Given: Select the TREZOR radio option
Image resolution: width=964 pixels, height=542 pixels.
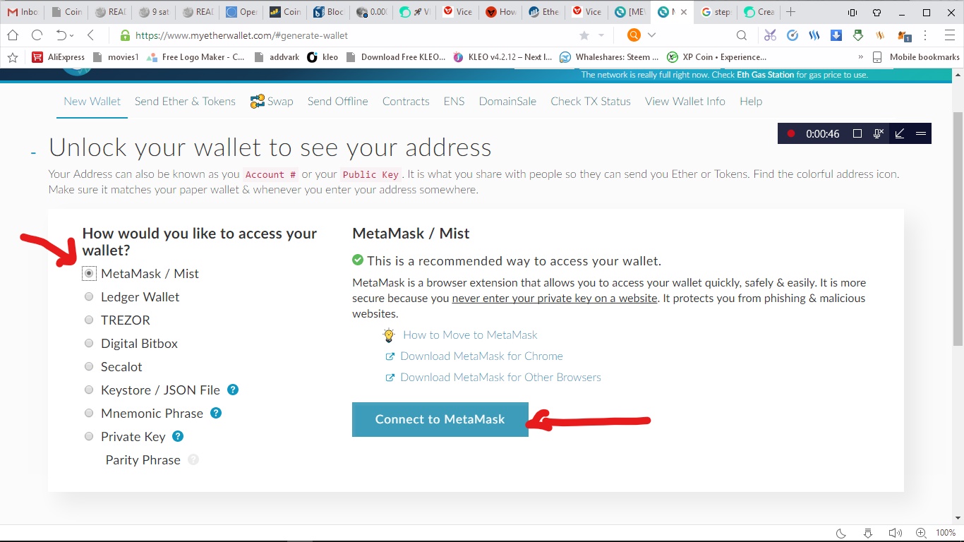Looking at the screenshot, I should (89, 320).
